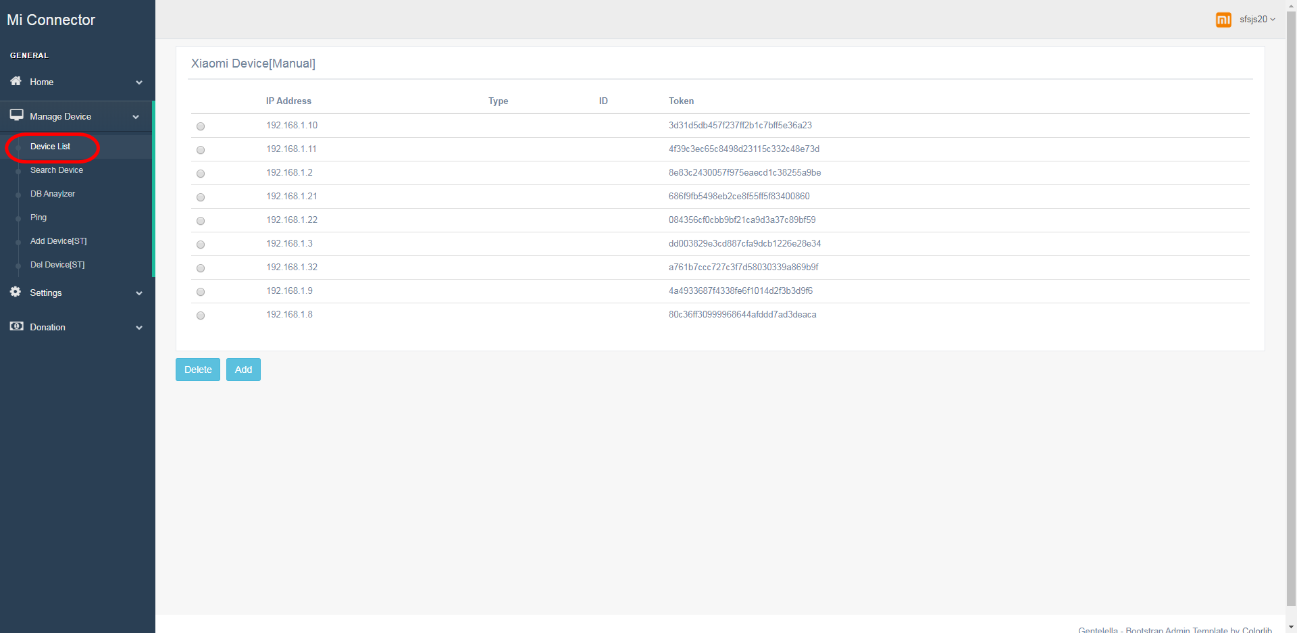Collapse the Manage Device chevron
Viewport: 1297px width, 633px height.
click(136, 117)
